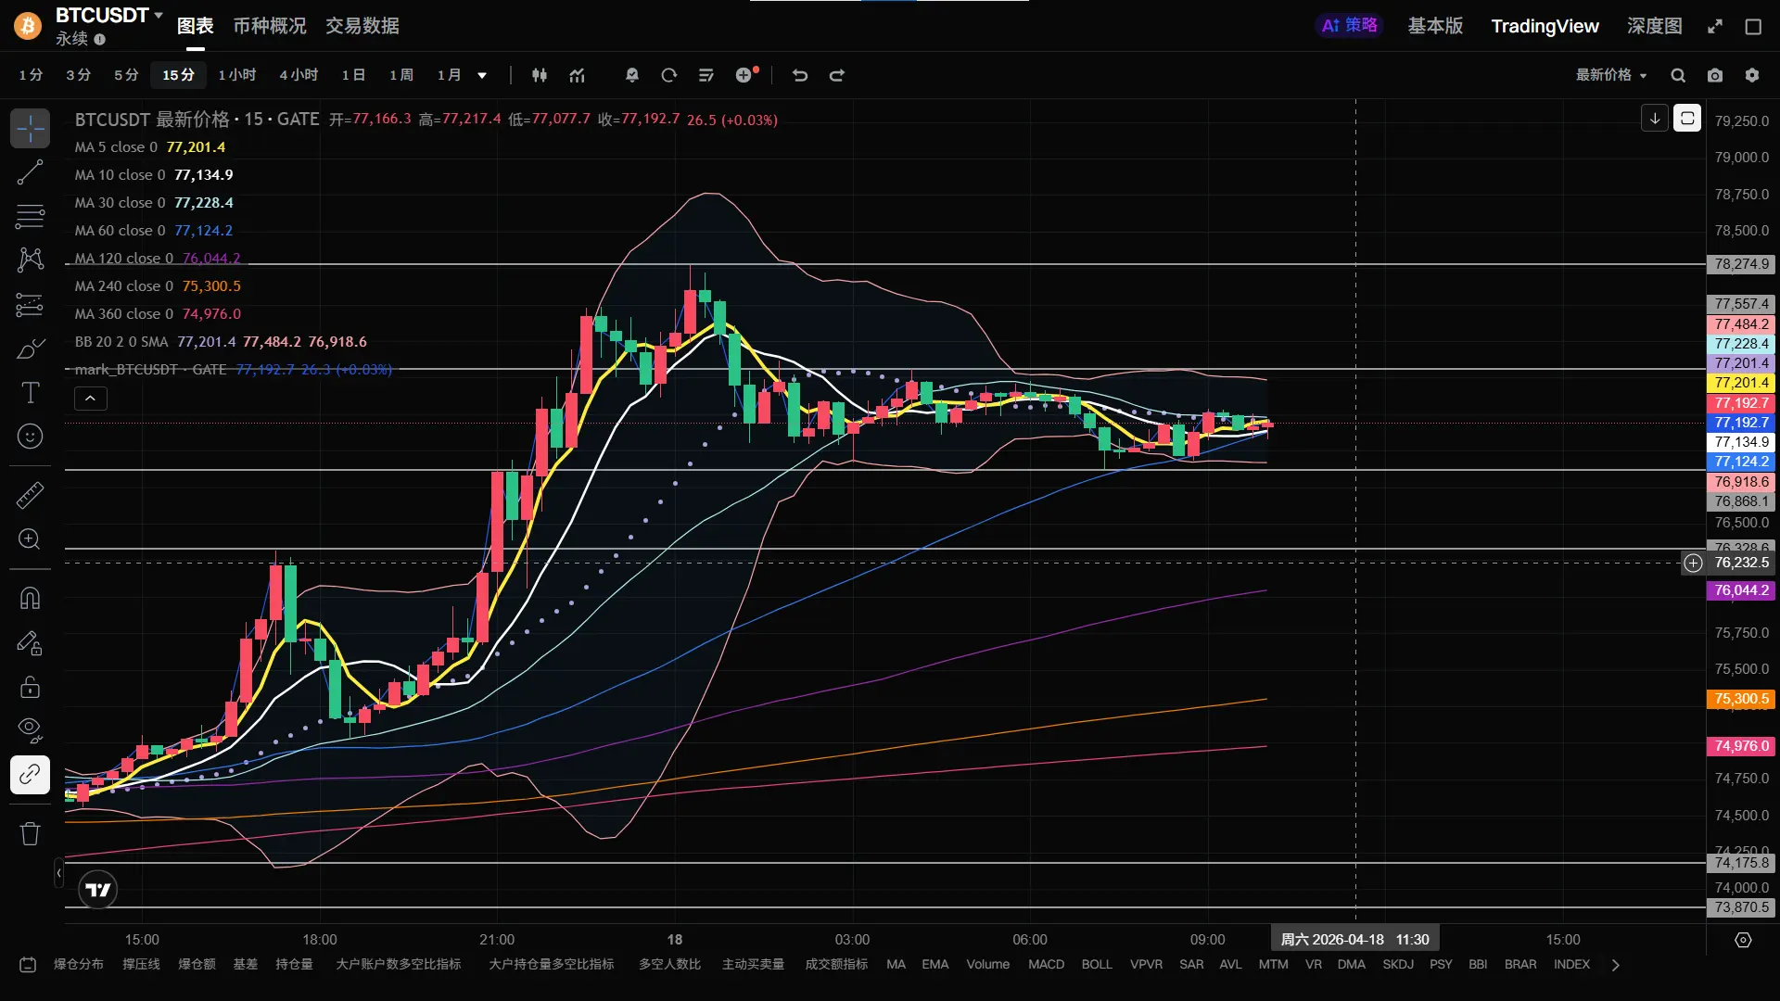
Task: Toggle hide all drawings eye icon
Action: (x=30, y=730)
